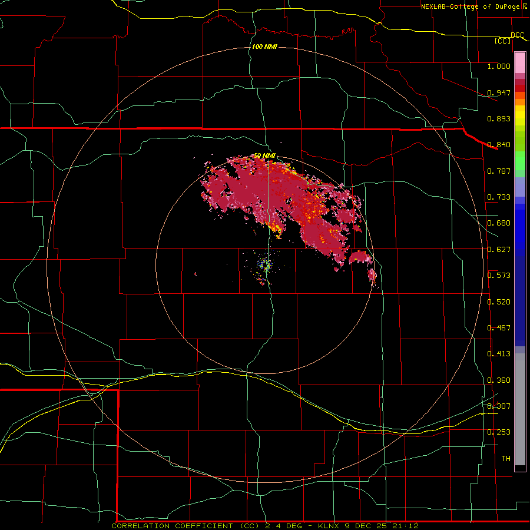Click the blue-green clutter at the radar site
The image size is (530, 530).
(x=264, y=264)
